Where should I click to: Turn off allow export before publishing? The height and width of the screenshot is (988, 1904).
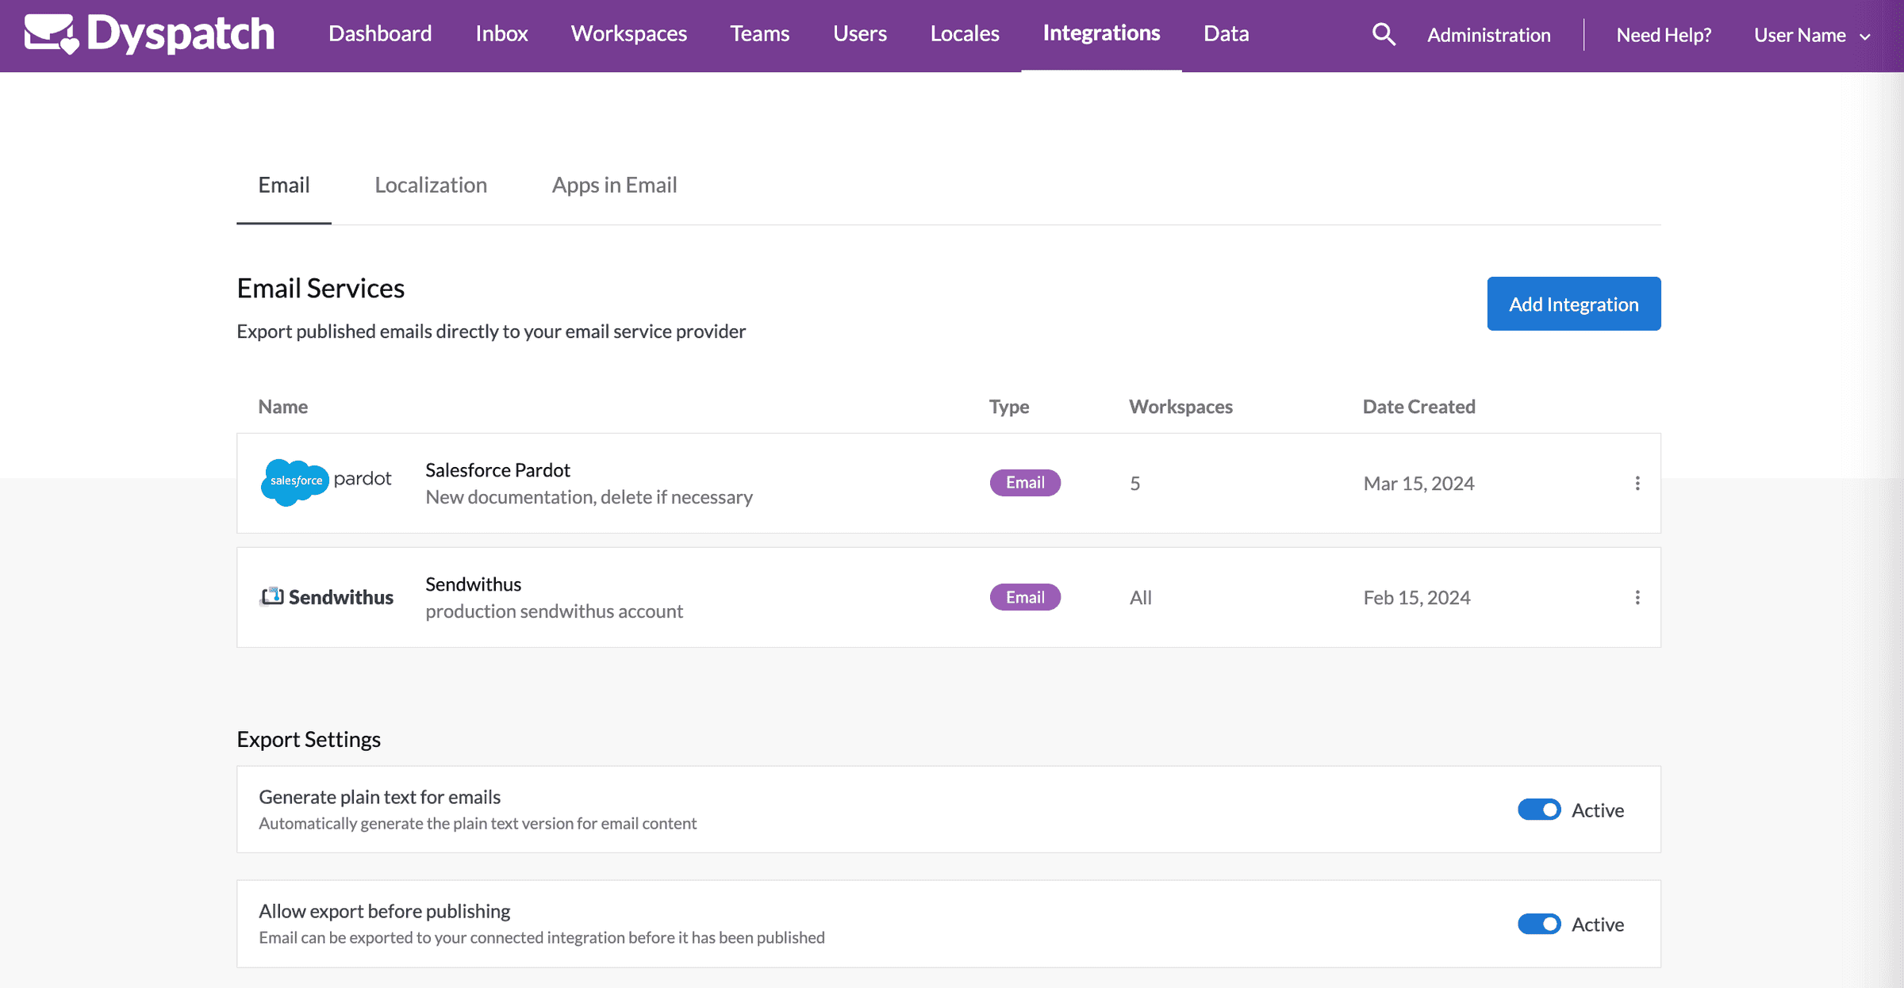pos(1539,924)
